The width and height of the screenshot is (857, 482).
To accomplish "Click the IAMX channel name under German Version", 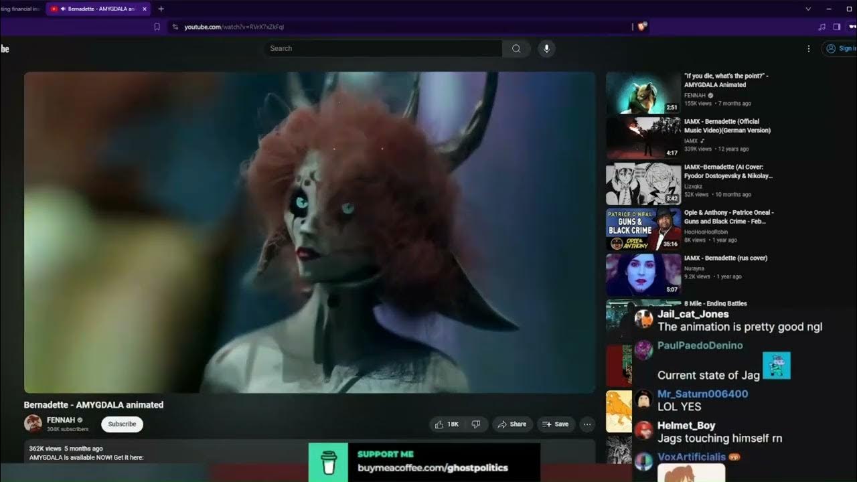I will pos(692,141).
